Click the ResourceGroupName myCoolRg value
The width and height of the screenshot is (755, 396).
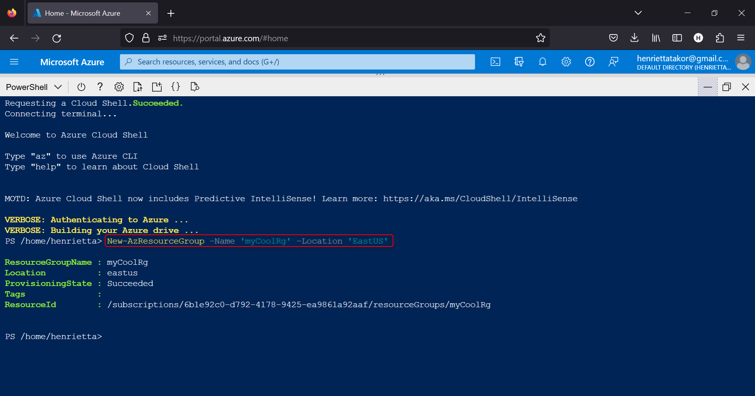(x=127, y=262)
